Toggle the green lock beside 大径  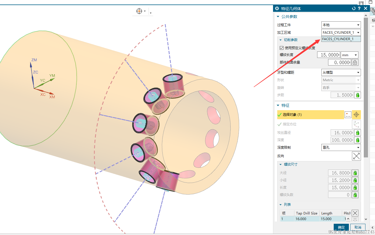pos(355,173)
